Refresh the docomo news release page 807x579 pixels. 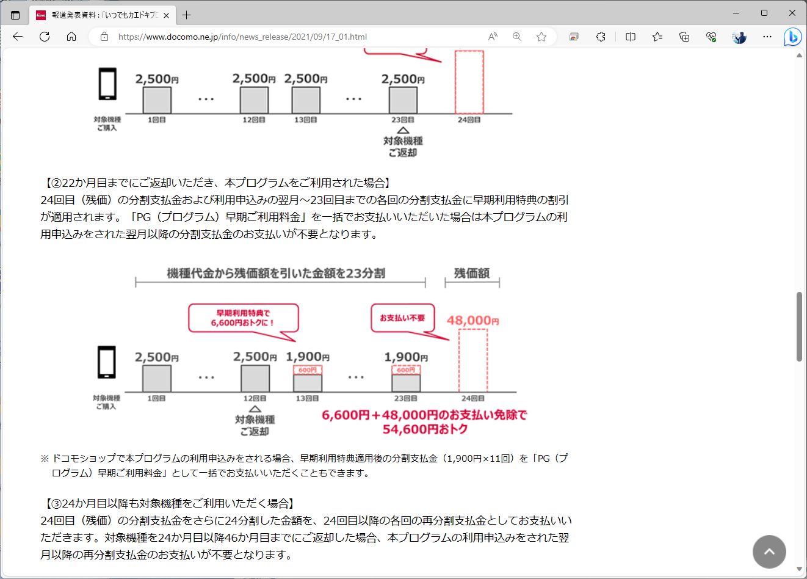pos(44,37)
